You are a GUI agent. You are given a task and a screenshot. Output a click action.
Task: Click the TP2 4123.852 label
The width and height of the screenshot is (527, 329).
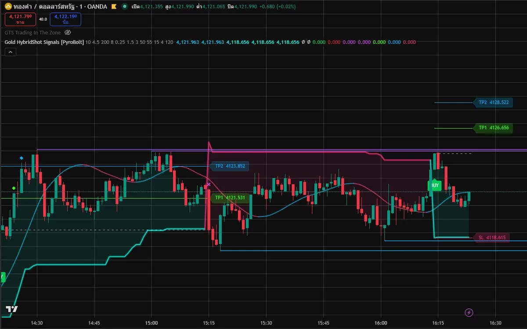229,166
